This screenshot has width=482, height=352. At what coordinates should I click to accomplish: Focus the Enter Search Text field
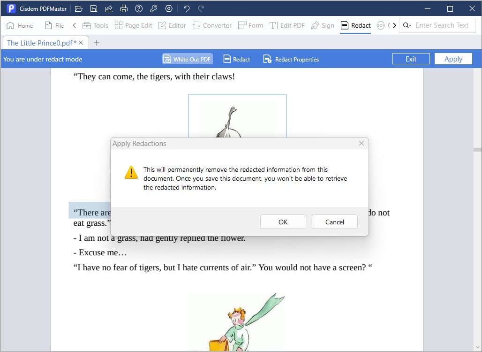click(442, 25)
